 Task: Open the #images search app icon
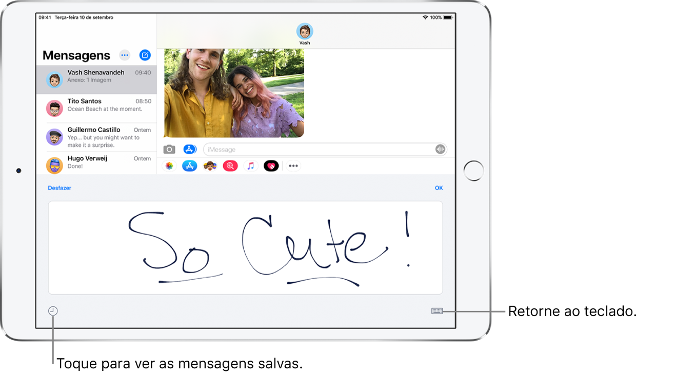(230, 166)
